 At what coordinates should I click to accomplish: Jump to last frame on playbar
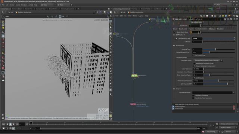click(17, 124)
